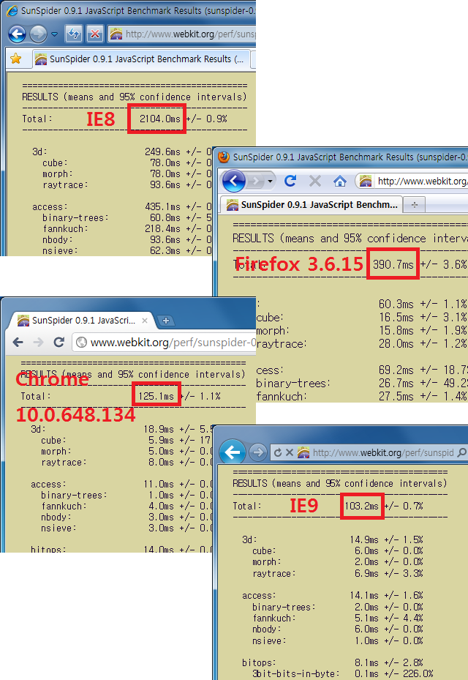Viewport: 468px width, 680px height.
Task: Click the Chrome Forward arrow
Action: (39, 342)
